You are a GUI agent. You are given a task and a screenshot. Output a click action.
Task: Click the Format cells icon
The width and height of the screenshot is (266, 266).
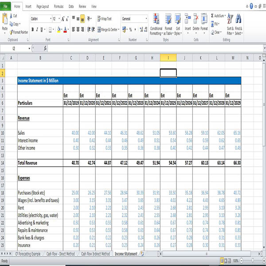point(204,18)
